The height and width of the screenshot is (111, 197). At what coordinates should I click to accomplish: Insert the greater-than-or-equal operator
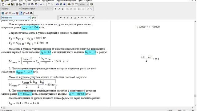[x=75, y=18]
